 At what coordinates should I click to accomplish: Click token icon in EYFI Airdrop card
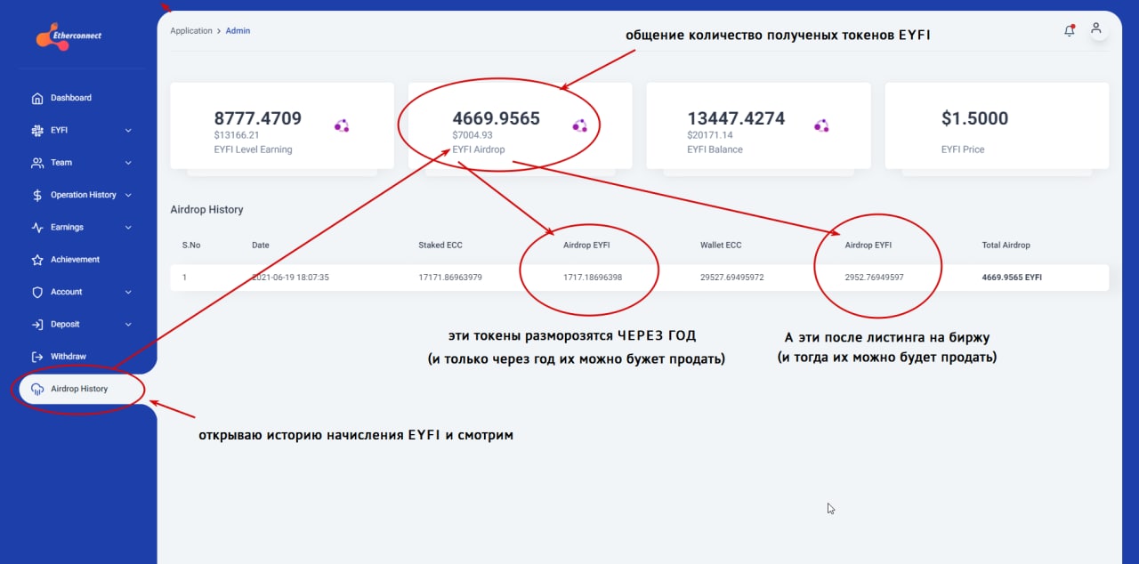coord(580,126)
